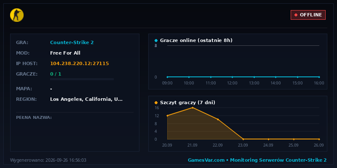
Task: Open the Counter-Strike 2 game link
Action: point(72,42)
